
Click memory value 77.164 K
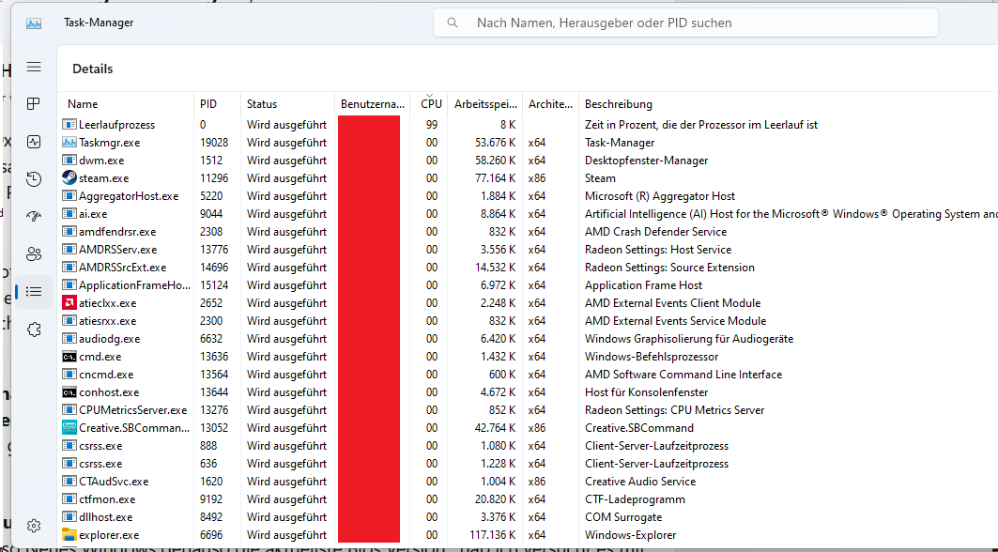pos(495,178)
